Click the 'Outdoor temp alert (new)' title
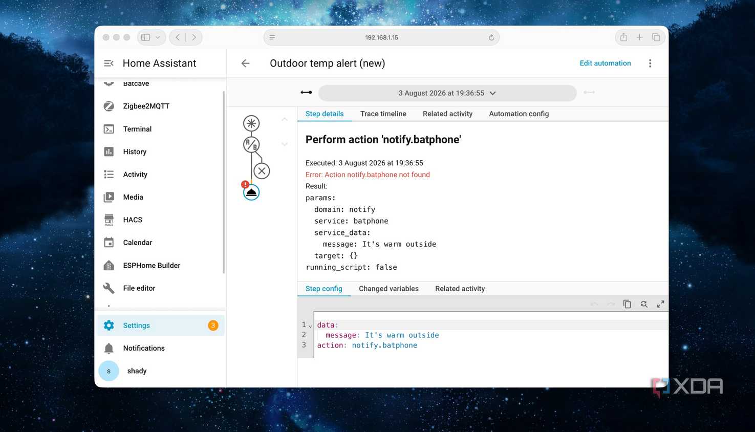 328,63
